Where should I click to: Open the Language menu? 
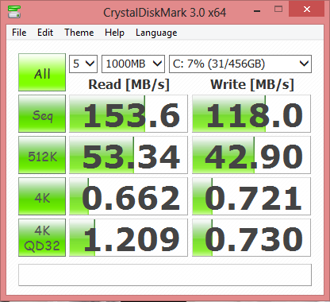point(156,33)
